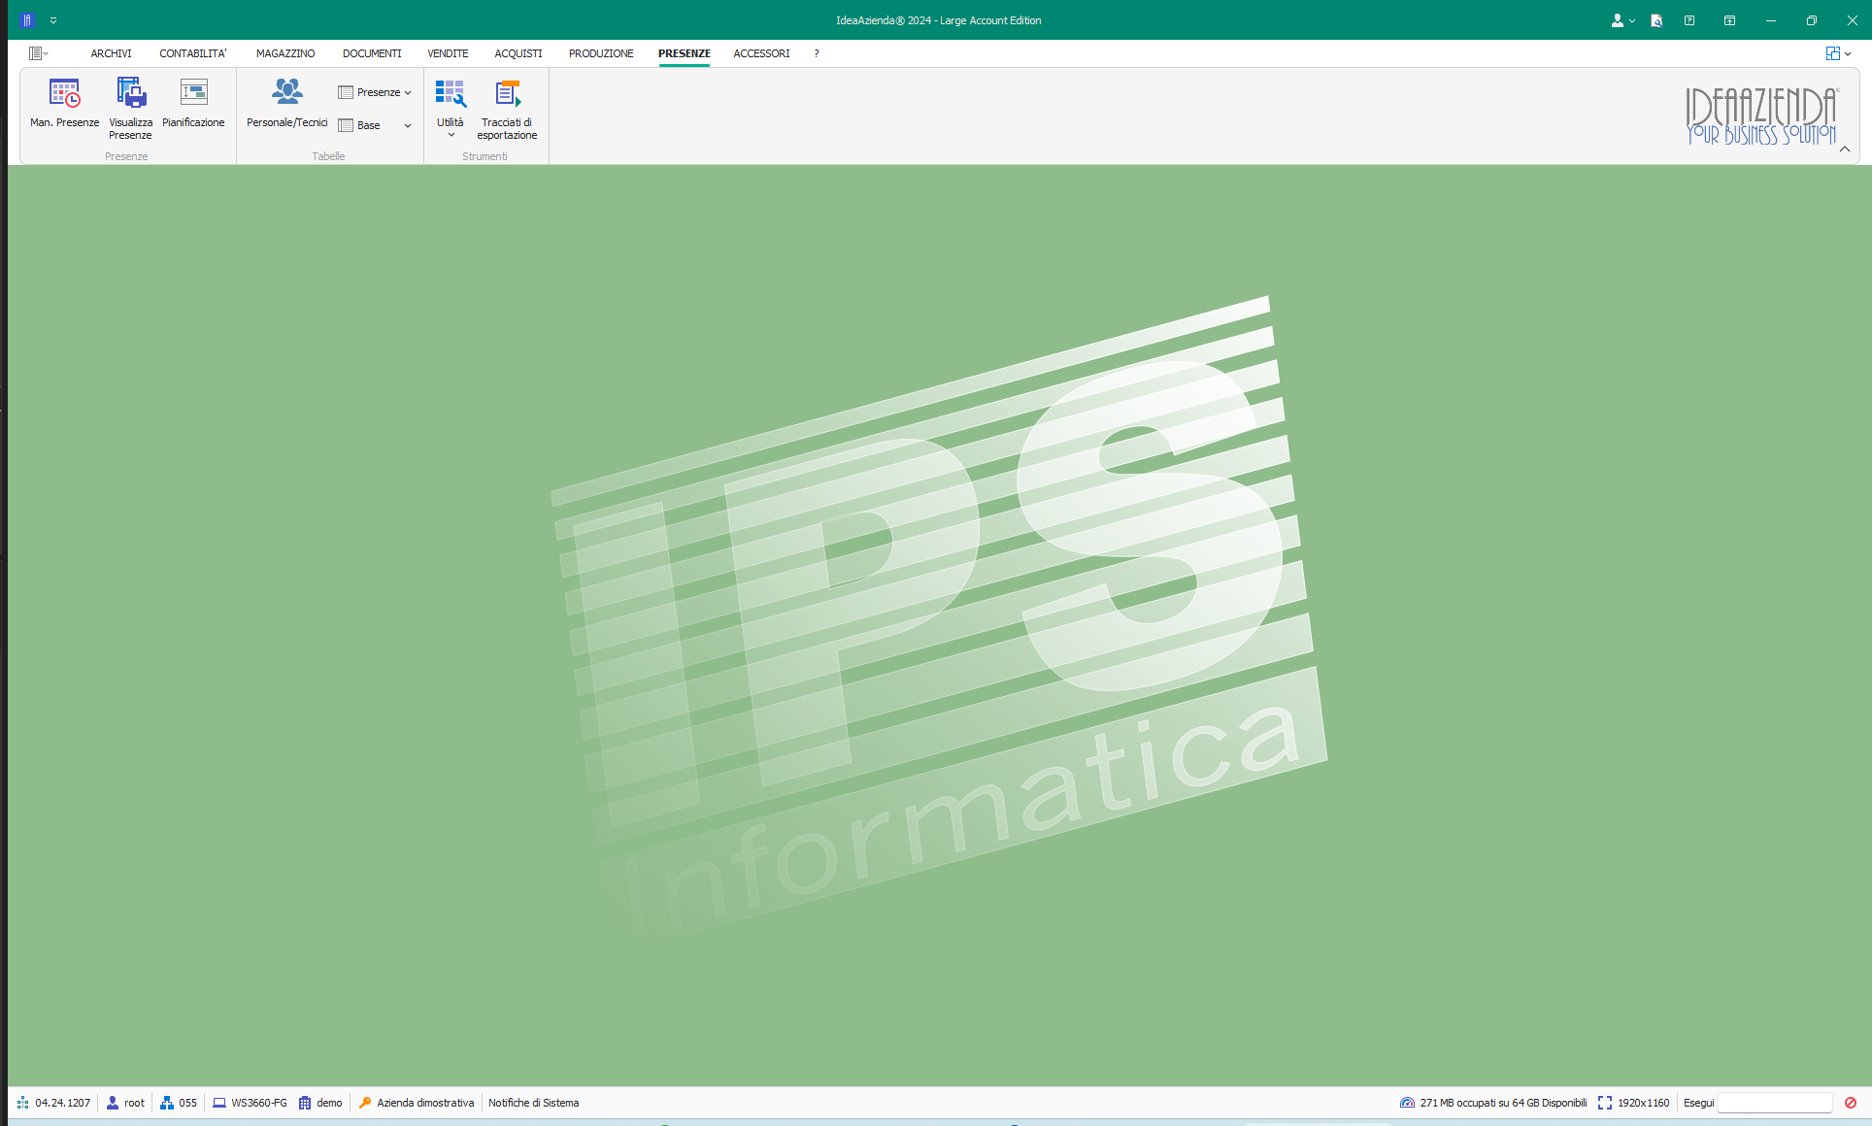Click the network icon beside 055
This screenshot has height=1126, width=1872.
click(167, 1103)
